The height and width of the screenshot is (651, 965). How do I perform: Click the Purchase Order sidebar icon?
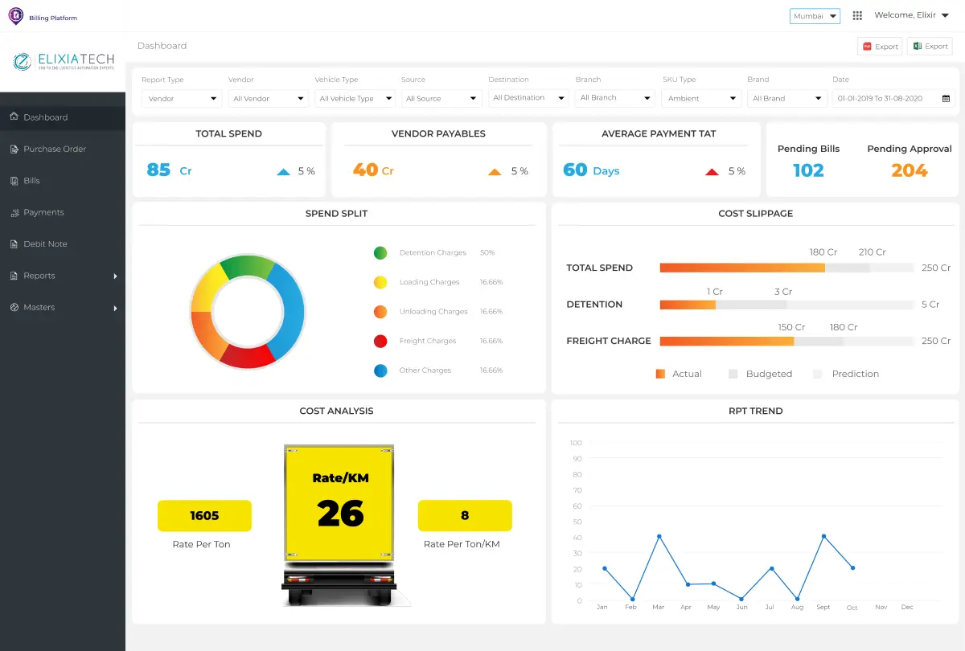(x=14, y=149)
